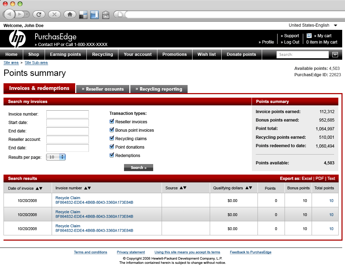Open the My cart icon
The width and height of the screenshot is (345, 274).
(309, 35)
